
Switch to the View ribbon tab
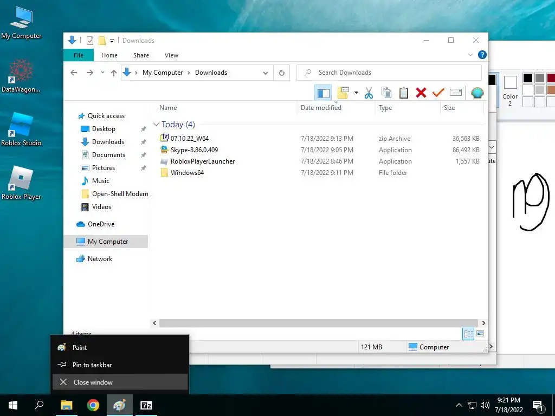(171, 55)
